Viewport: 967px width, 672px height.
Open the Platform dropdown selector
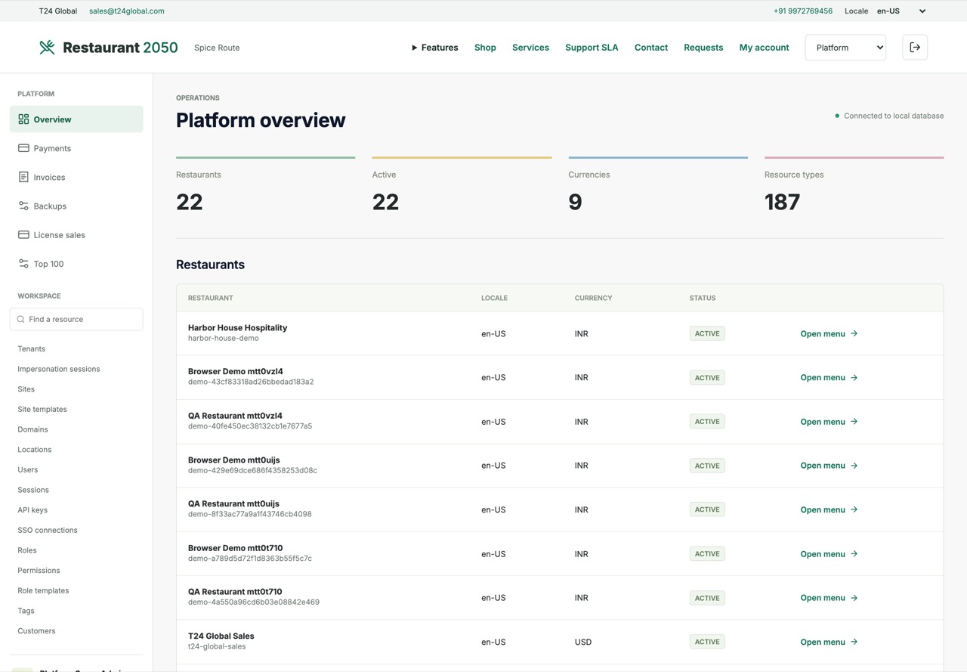845,48
